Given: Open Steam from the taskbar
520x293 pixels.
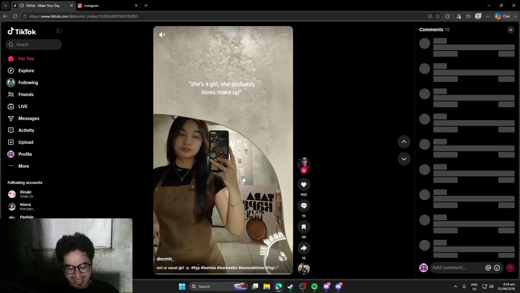Looking at the screenshot, I should coord(290,286).
